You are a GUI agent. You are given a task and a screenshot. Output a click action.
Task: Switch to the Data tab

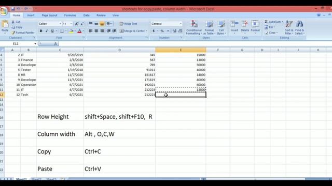tap(87, 16)
